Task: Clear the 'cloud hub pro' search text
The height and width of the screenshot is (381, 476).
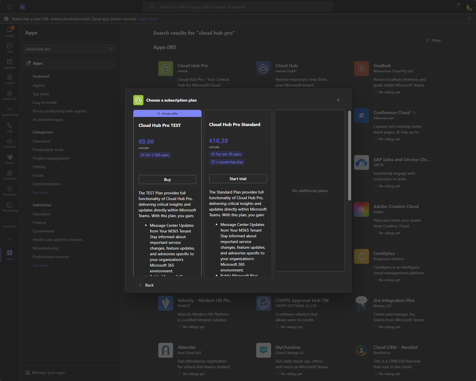Action: (111, 49)
